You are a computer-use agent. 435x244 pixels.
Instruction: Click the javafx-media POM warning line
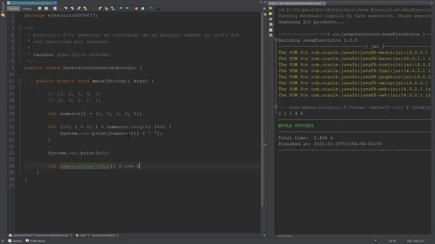[x=354, y=53]
